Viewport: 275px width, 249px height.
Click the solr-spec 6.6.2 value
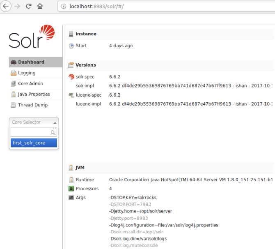(x=115, y=77)
